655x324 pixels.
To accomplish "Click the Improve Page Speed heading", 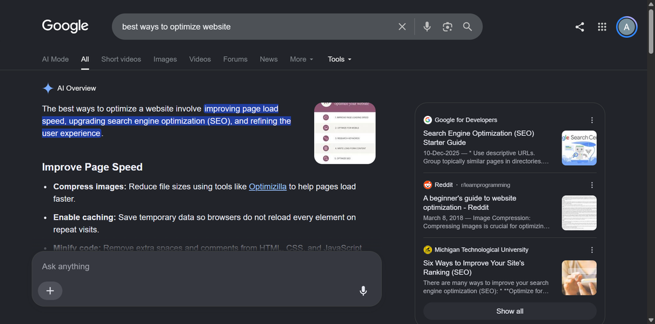I will (x=92, y=167).
